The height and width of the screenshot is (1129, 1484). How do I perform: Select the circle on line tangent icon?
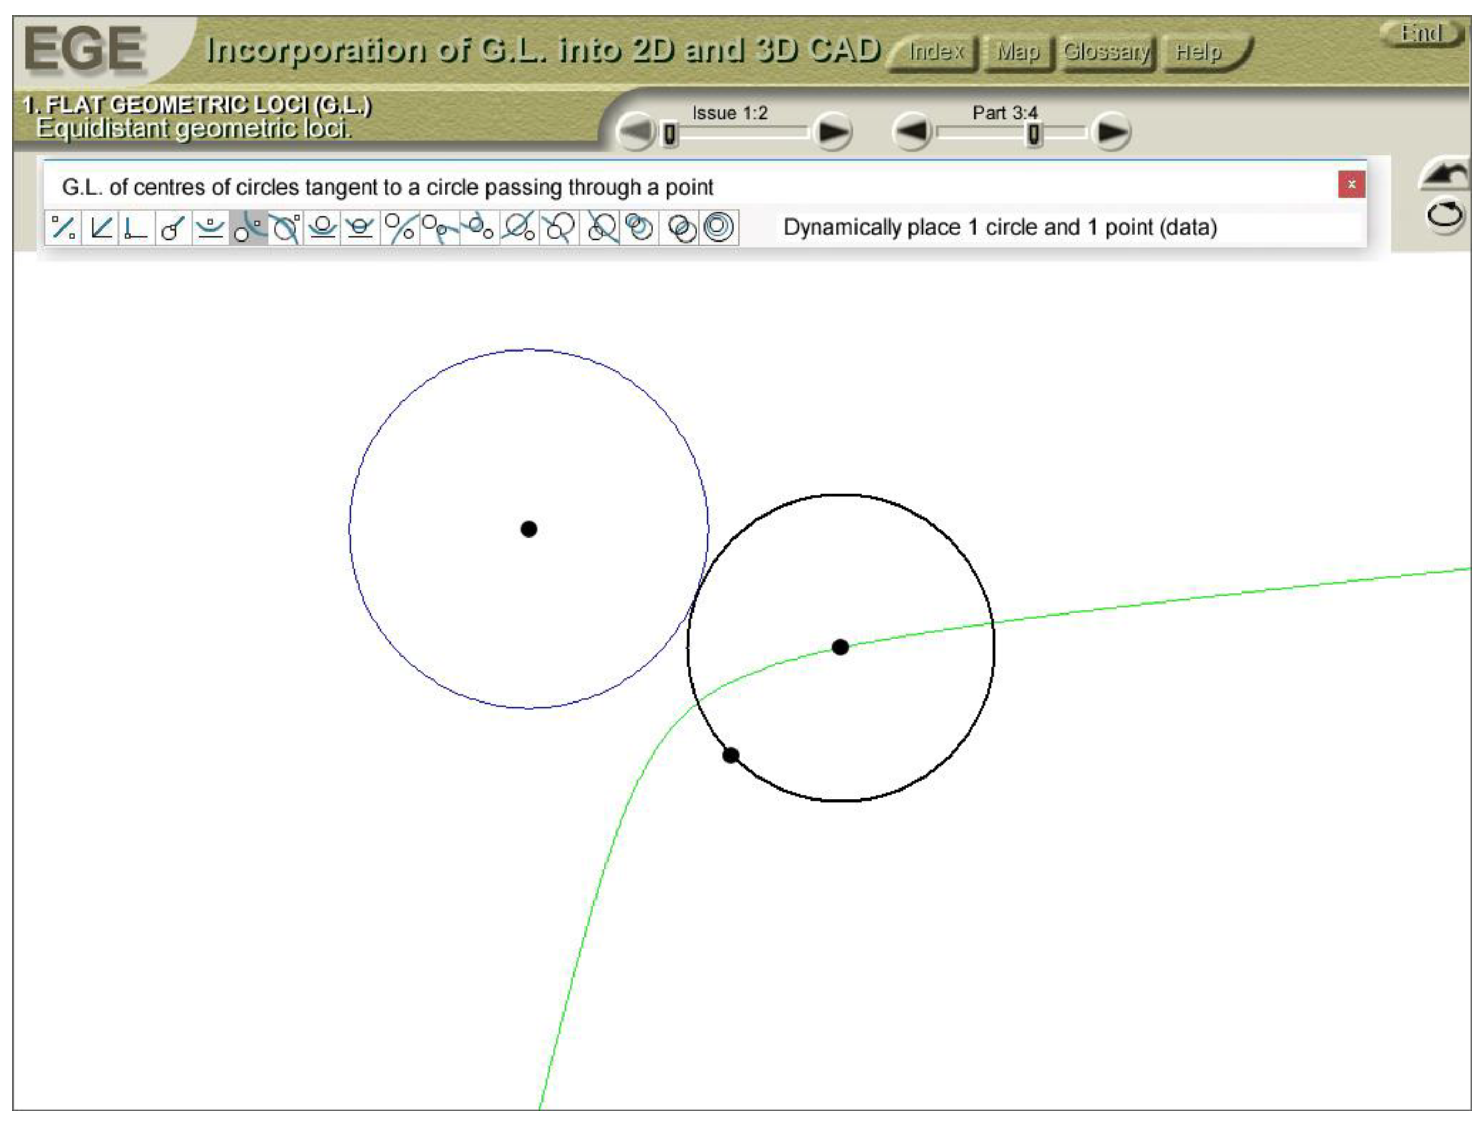[323, 227]
